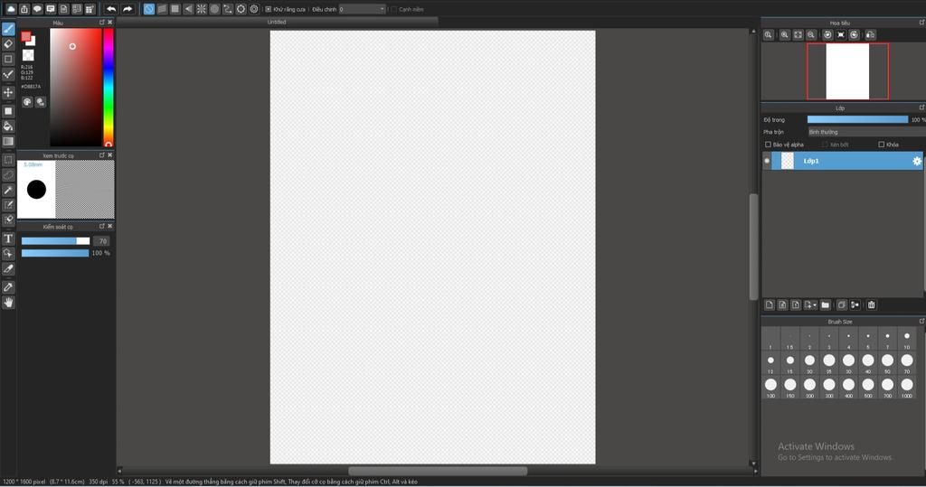
Task: Click the Undo arrow
Action: (x=111, y=9)
